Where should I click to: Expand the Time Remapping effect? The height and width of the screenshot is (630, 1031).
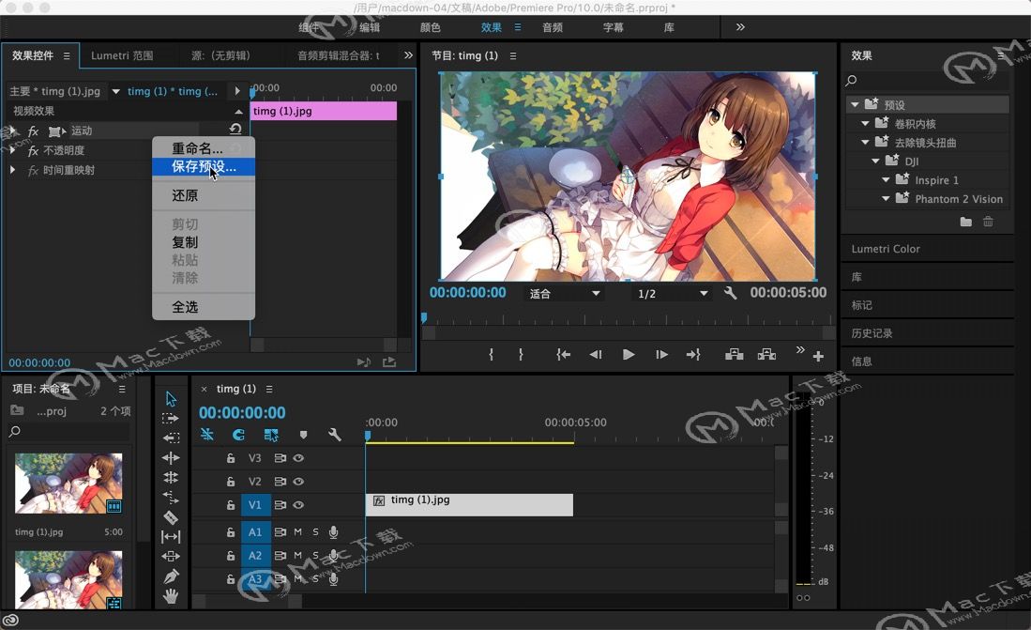pyautogui.click(x=12, y=170)
